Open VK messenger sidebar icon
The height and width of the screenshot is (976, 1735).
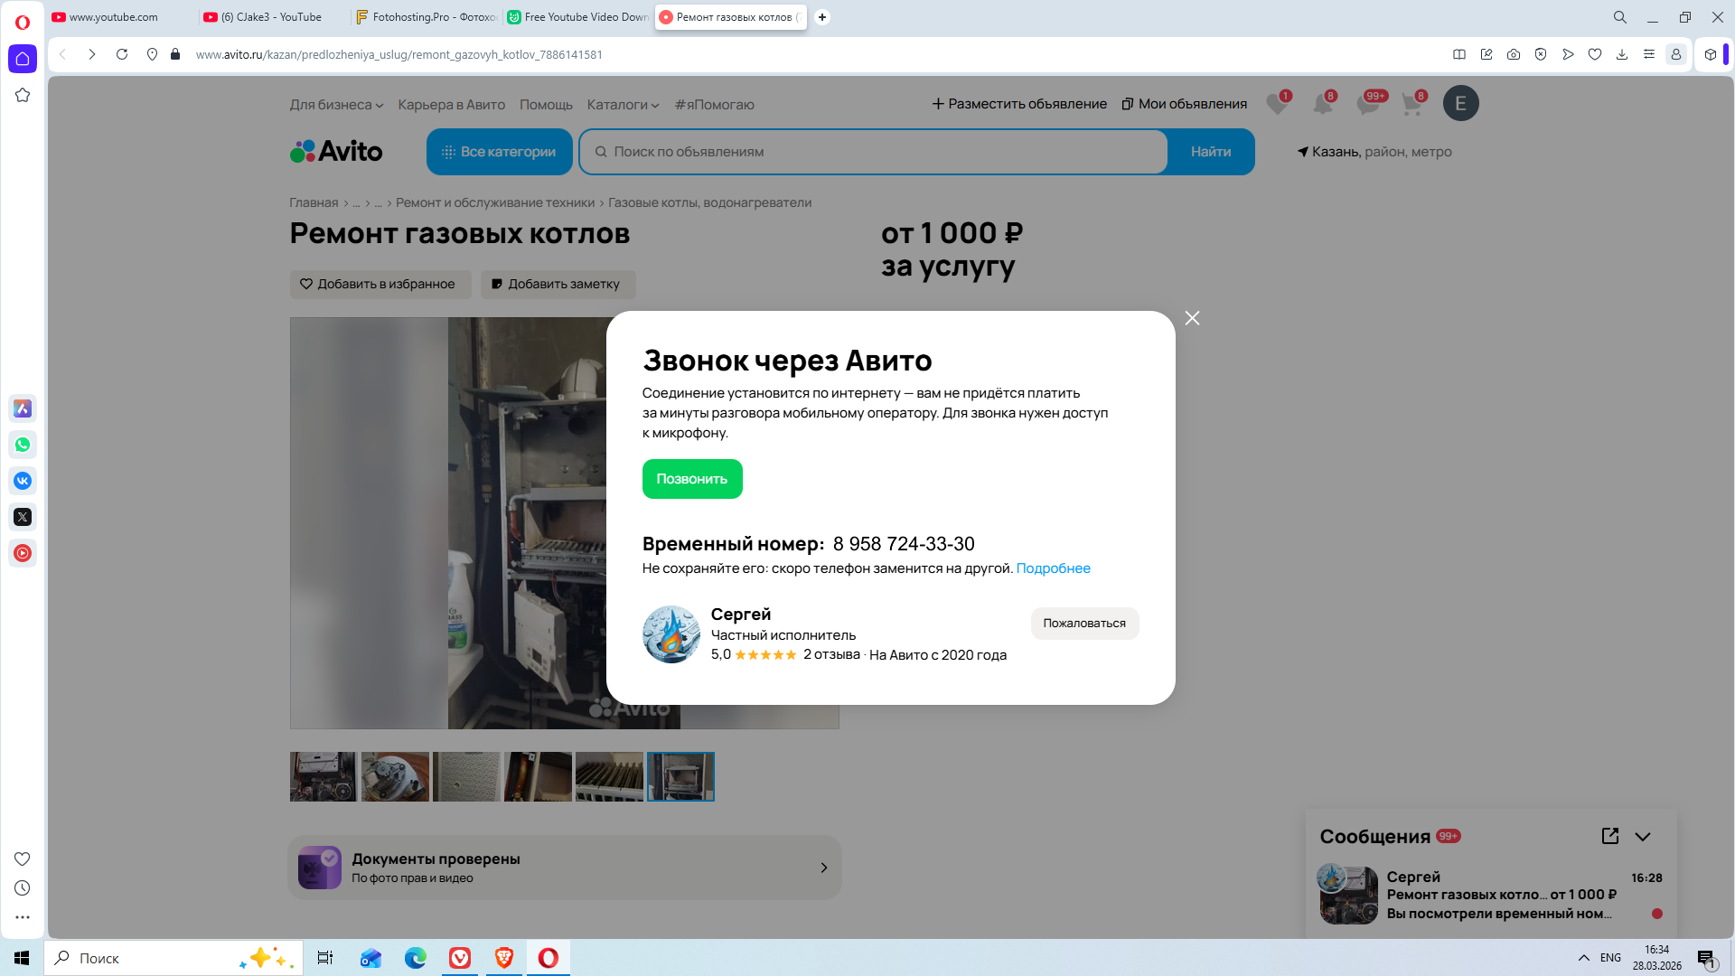coord(23,481)
